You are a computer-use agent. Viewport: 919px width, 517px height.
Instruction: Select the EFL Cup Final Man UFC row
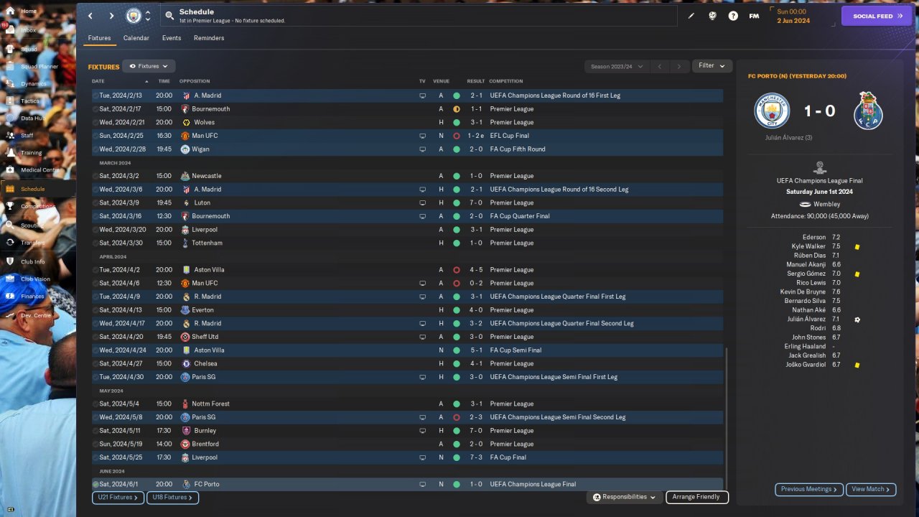[x=407, y=136]
